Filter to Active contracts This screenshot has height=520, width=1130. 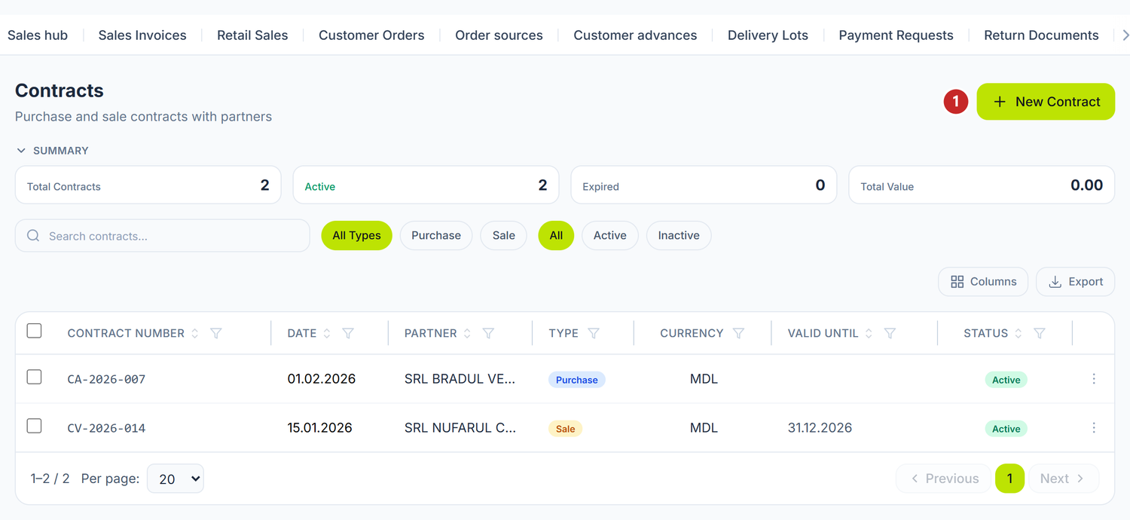point(610,236)
